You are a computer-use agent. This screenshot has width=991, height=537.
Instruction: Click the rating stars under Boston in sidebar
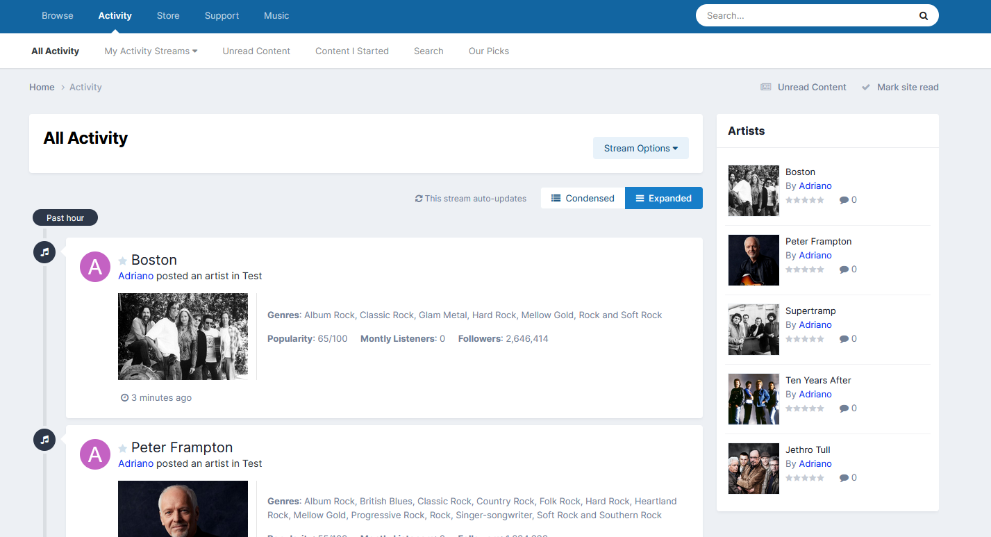point(805,200)
